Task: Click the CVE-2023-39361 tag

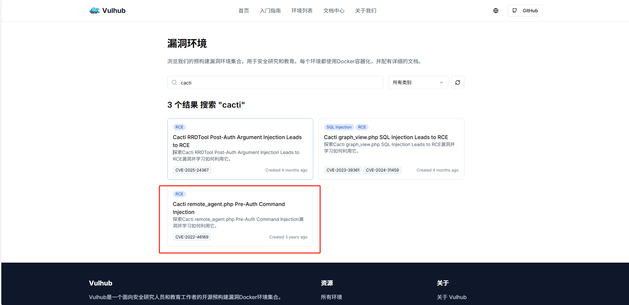Action: 343,170
